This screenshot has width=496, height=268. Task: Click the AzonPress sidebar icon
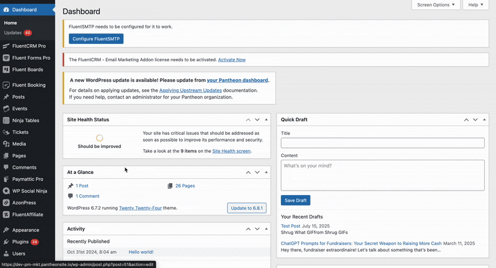[6, 202]
